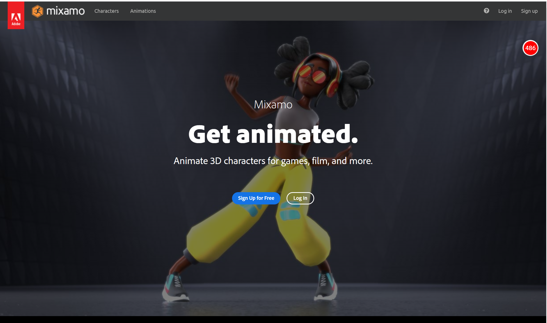Click Log in in the top navigation

tap(505, 11)
